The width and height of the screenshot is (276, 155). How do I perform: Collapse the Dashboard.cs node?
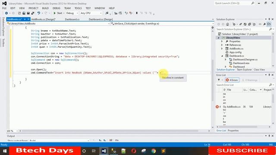coord(222,56)
